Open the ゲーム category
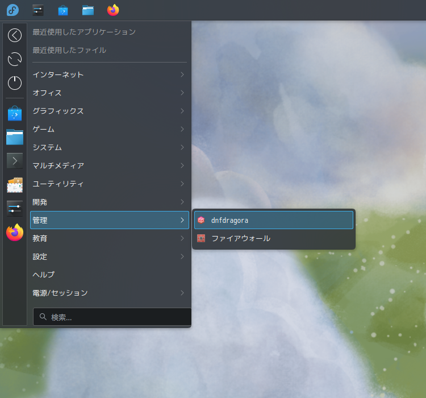The height and width of the screenshot is (398, 426). coord(110,129)
